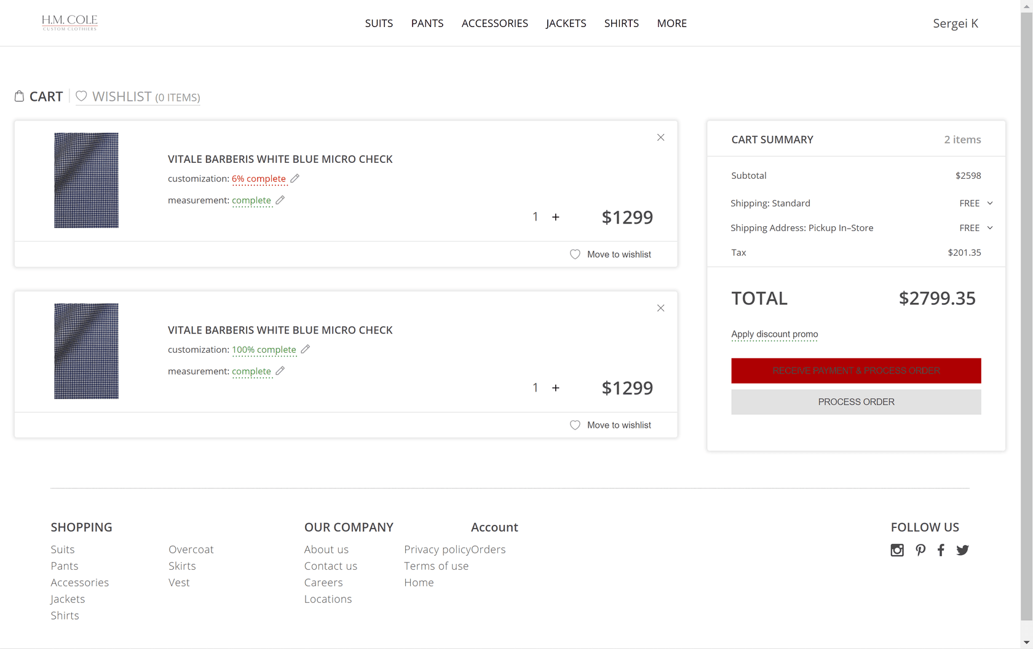The height and width of the screenshot is (649, 1033).
Task: Open the JACKETS menu
Action: click(566, 23)
